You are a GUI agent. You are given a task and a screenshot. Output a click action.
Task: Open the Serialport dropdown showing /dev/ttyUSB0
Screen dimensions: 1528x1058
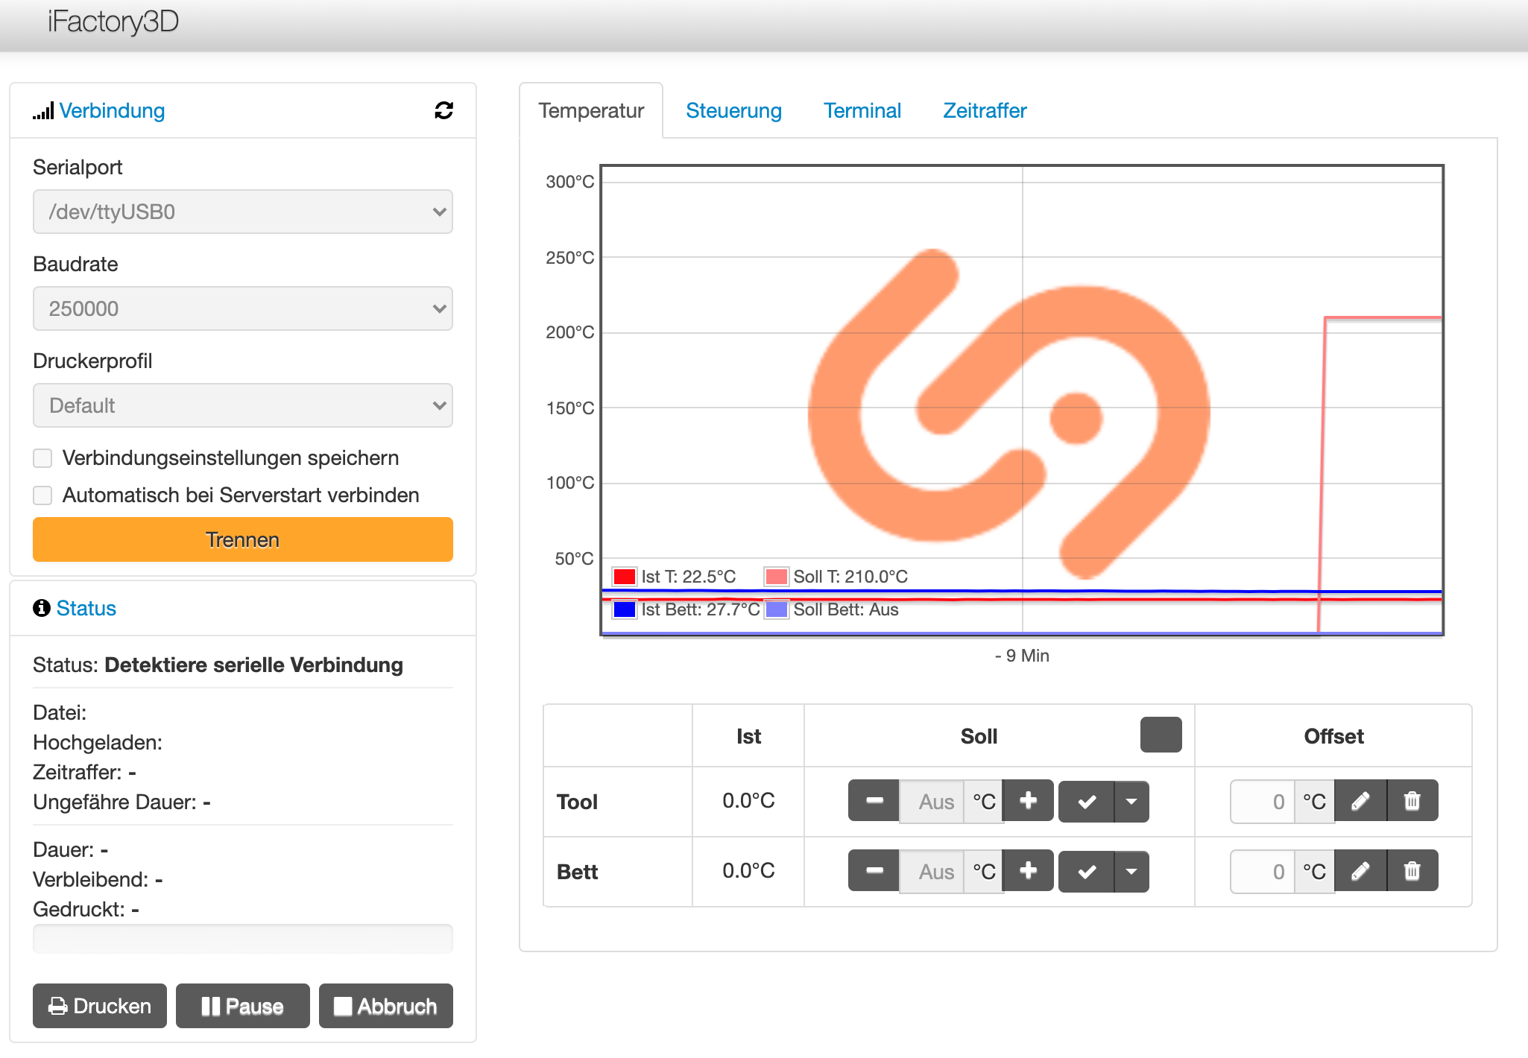[x=243, y=212]
